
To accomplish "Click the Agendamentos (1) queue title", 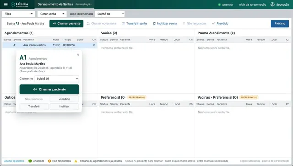I will pyautogui.click(x=19, y=33).
